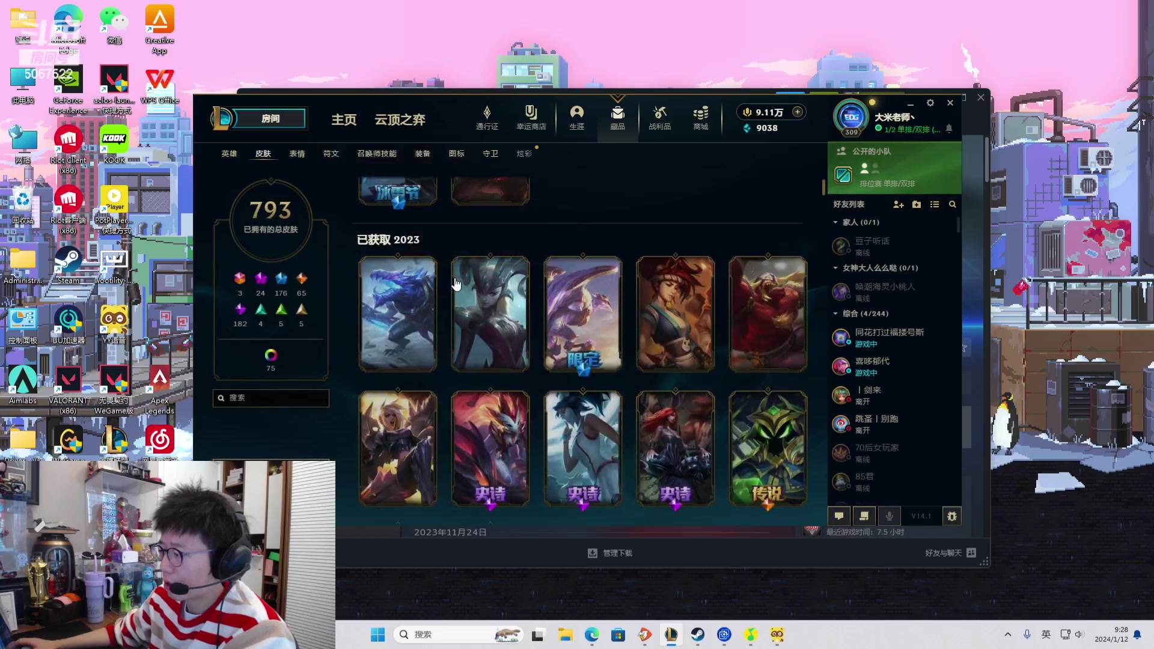
Task: Open the 生涯 profile icon
Action: coord(577,118)
